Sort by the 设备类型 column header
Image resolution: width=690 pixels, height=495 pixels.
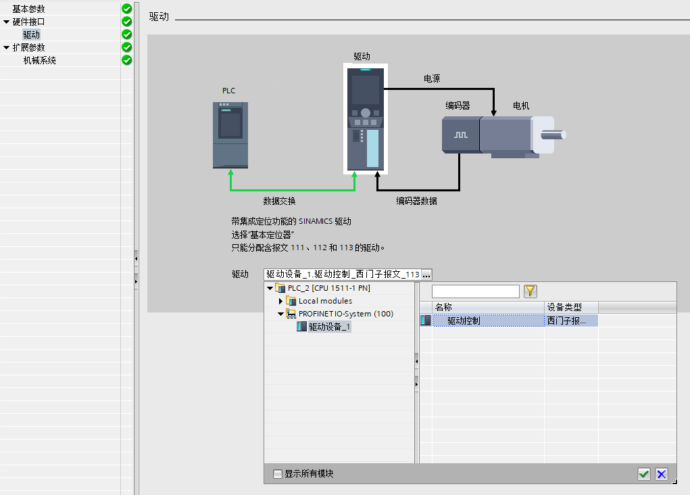[x=571, y=307]
